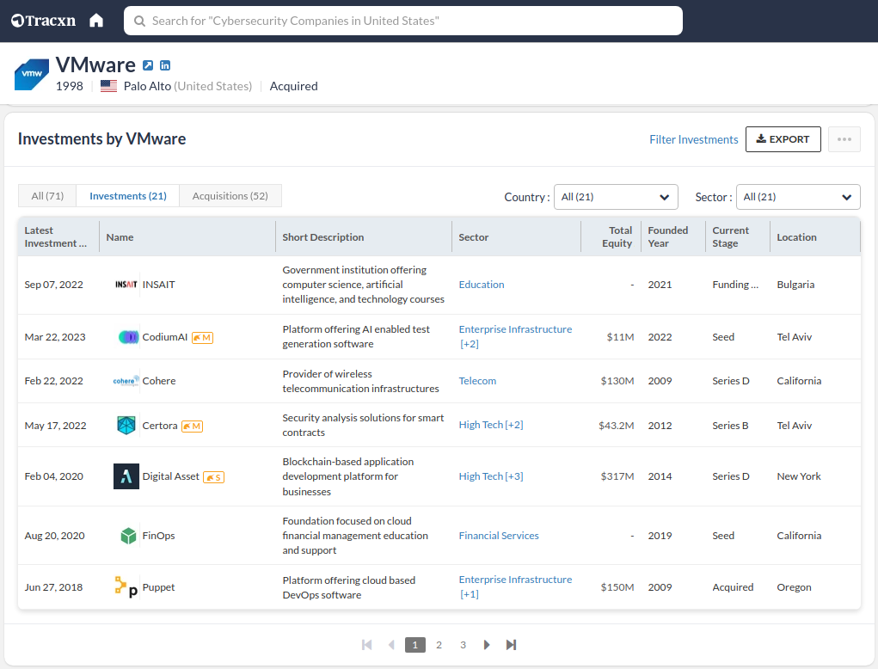Open the Sector filter dropdown

798,197
